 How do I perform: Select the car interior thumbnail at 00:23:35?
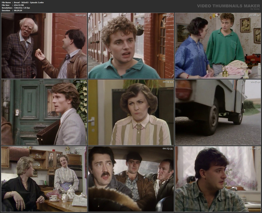[131, 179]
